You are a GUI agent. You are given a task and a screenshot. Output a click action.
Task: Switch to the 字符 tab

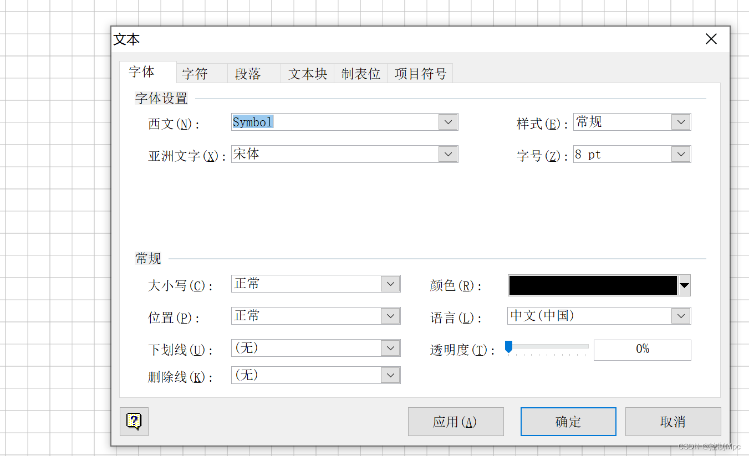(x=202, y=74)
